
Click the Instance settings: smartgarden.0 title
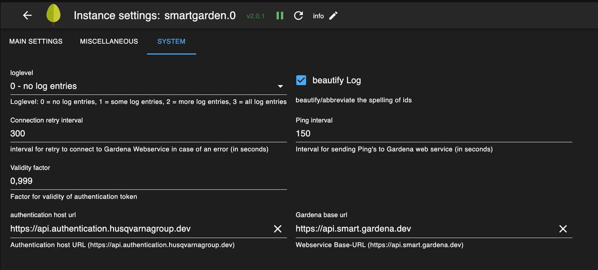tap(155, 15)
